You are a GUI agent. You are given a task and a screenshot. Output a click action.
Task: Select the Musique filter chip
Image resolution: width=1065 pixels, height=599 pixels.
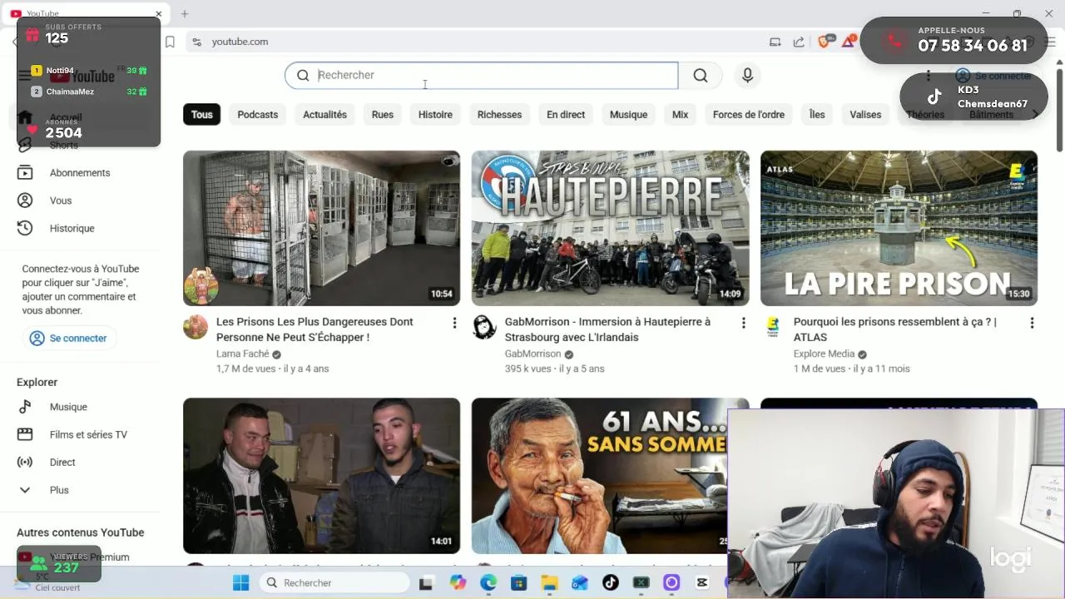[628, 115]
